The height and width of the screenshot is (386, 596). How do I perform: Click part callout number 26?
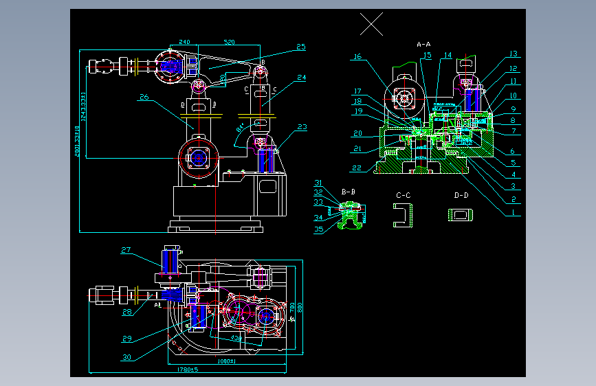pos(144,97)
